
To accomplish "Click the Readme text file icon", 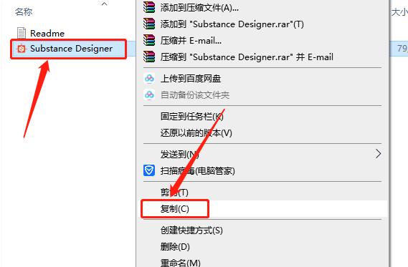I will point(22,33).
